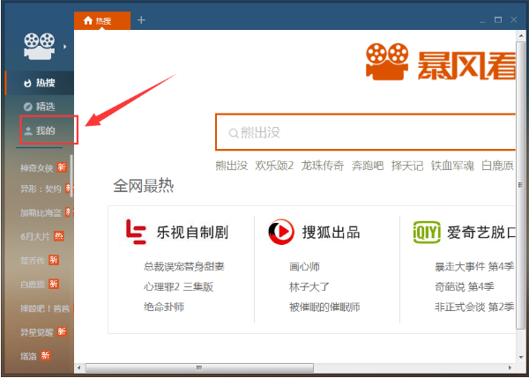The width and height of the screenshot is (529, 378).
Task: Select 加勒比海盗 in sidebar list
Action: pyautogui.click(x=41, y=212)
